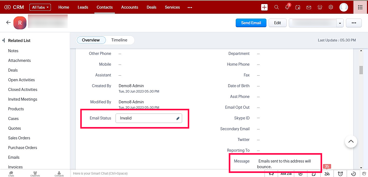This screenshot has height=177, width=368.
Task: Click the red R contact avatar
Action: click(x=20, y=23)
